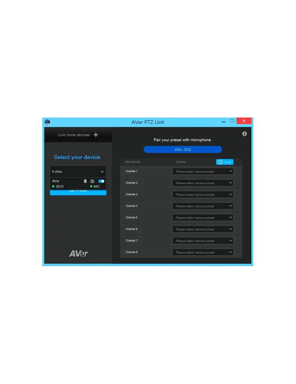296x384 pixels.
Task: Click the Link more devices label
Action: [74, 135]
